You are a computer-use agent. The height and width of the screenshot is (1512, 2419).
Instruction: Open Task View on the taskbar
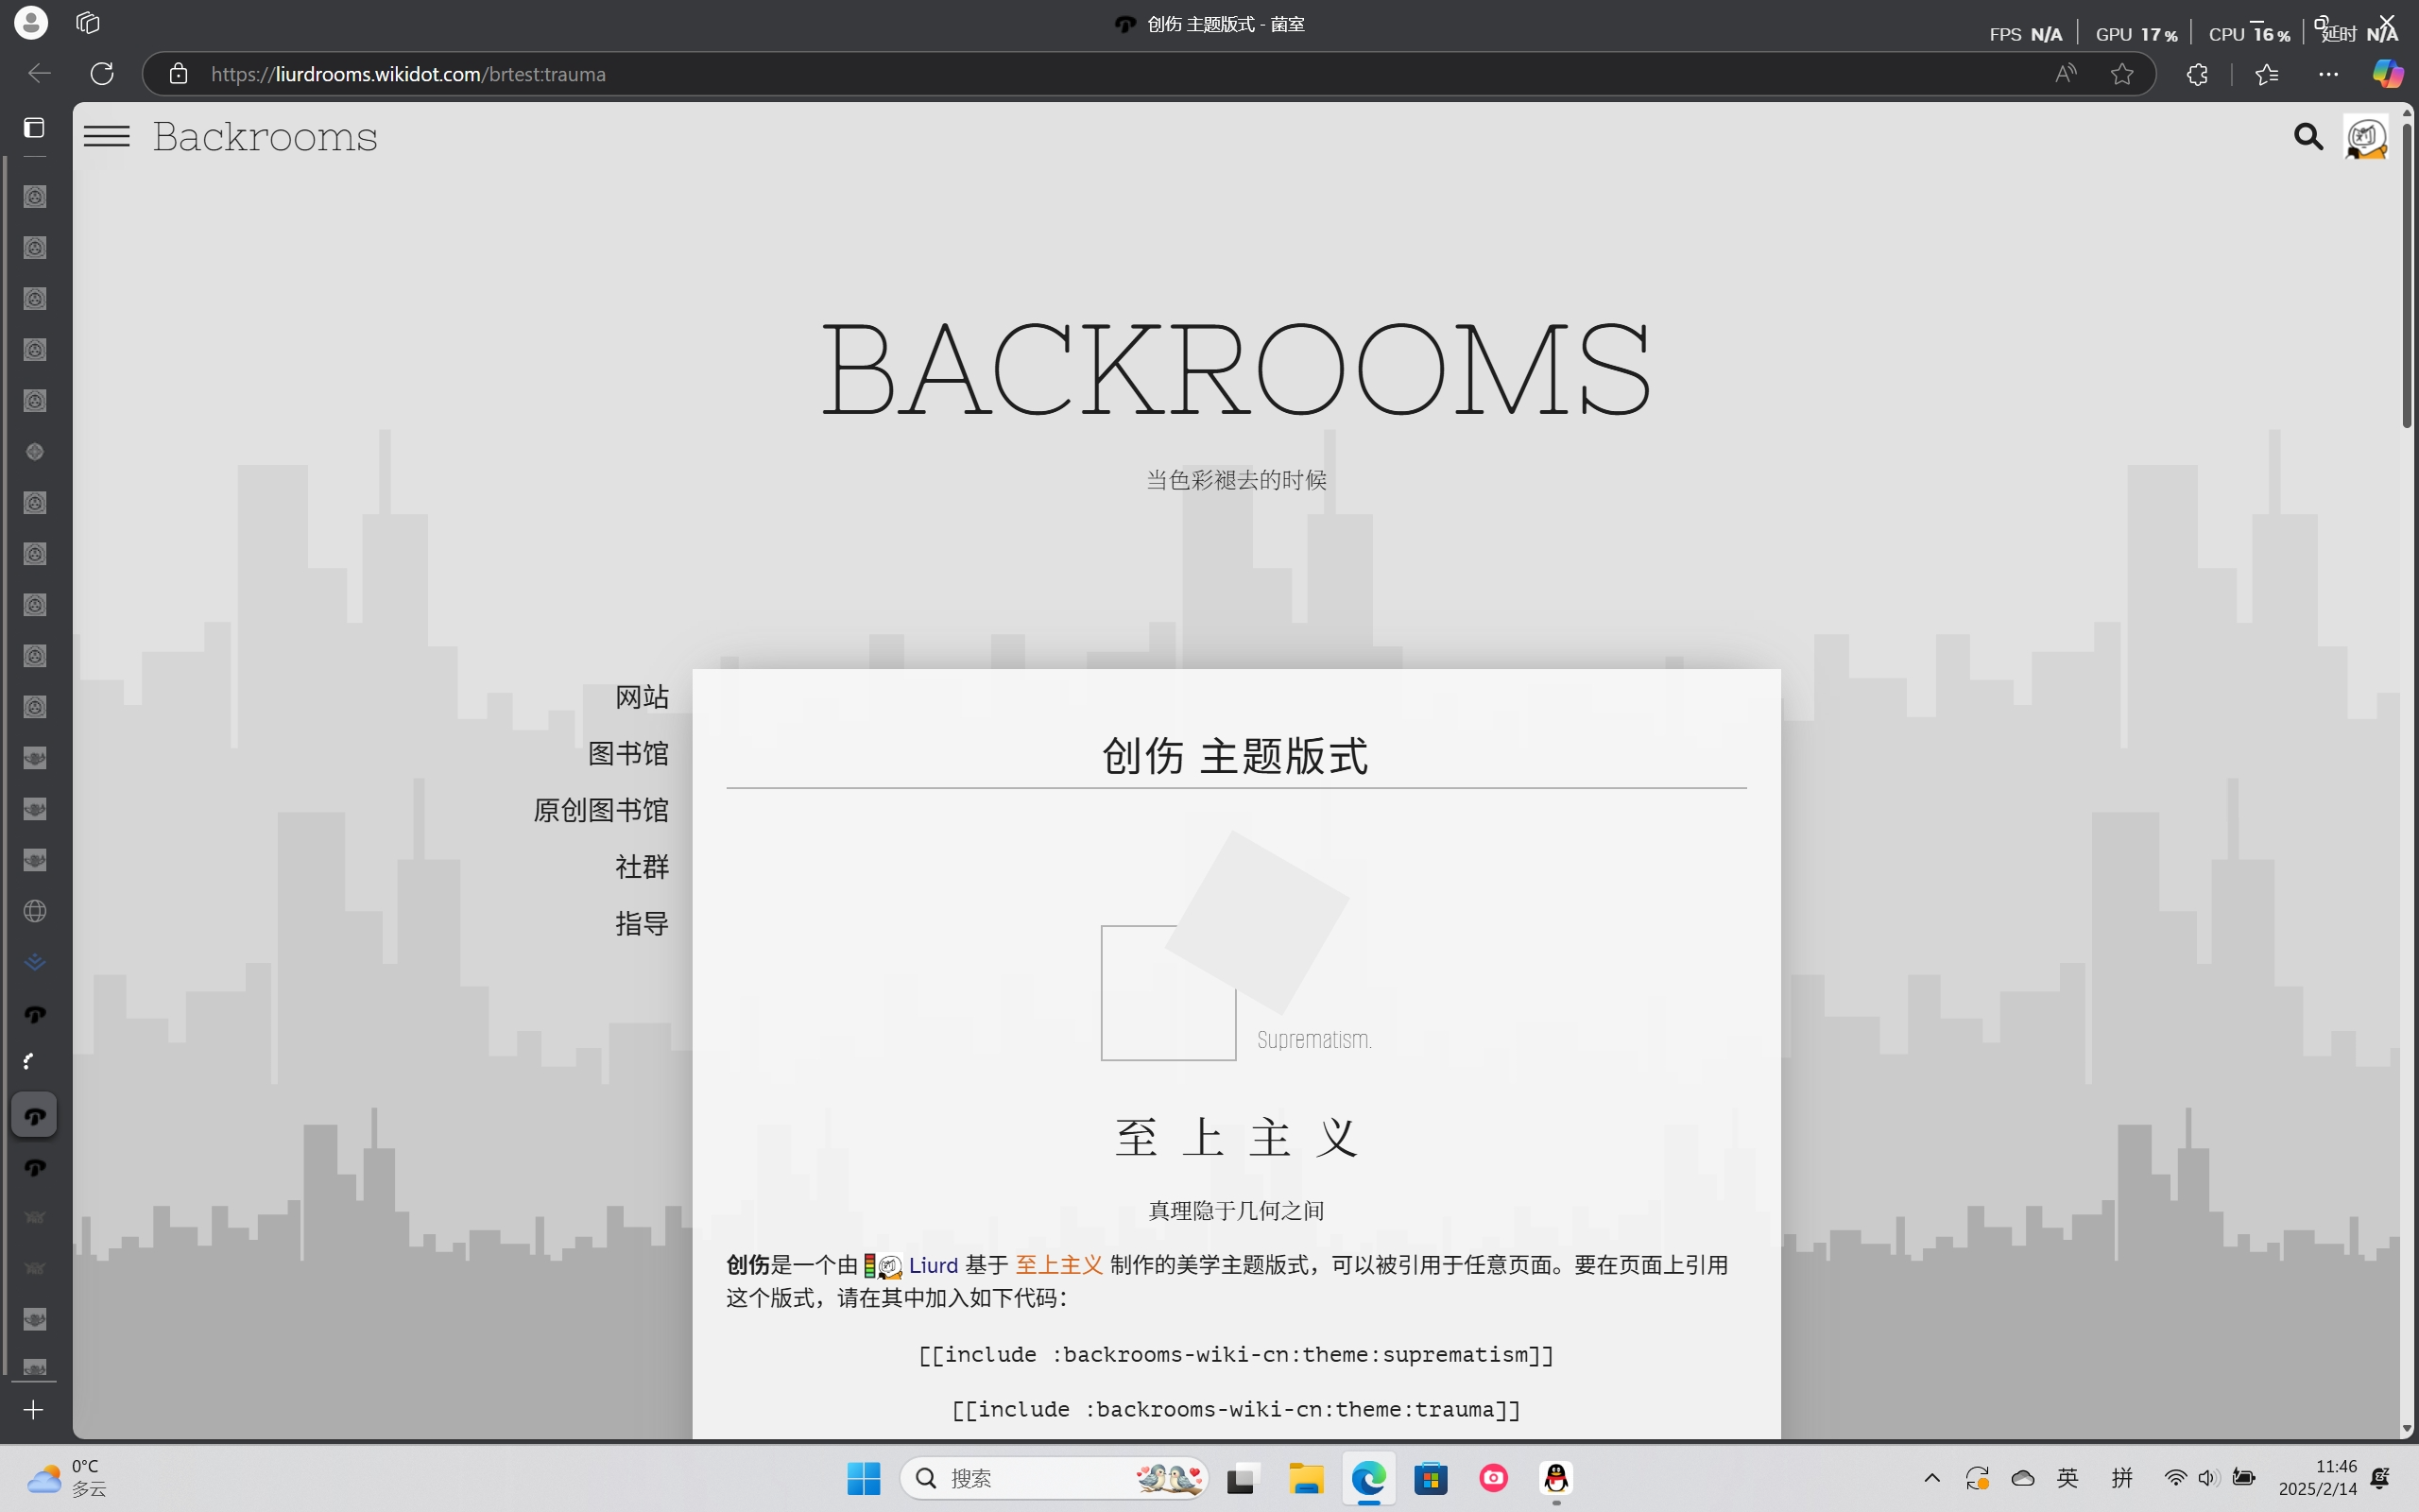[x=1242, y=1478]
